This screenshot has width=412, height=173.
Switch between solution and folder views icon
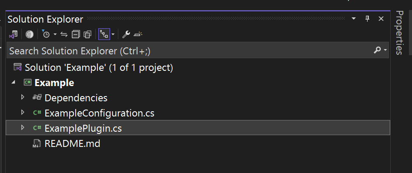(13, 34)
